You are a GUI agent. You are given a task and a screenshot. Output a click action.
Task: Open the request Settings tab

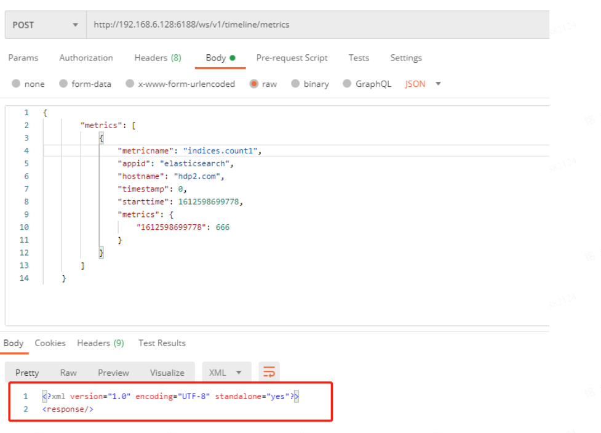point(406,58)
